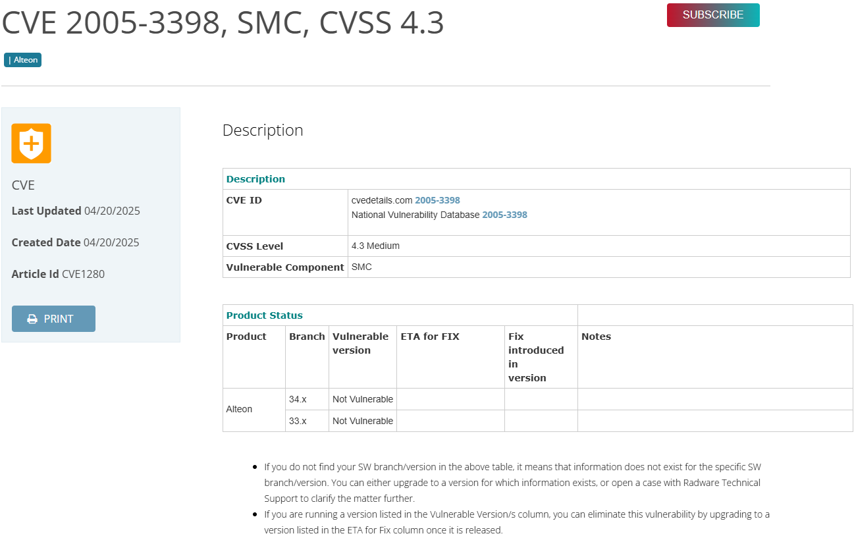Click the page title CVE 2005-3398, SMC, CVSS 4.3
Viewport: 854px width, 542px height.
[223, 22]
